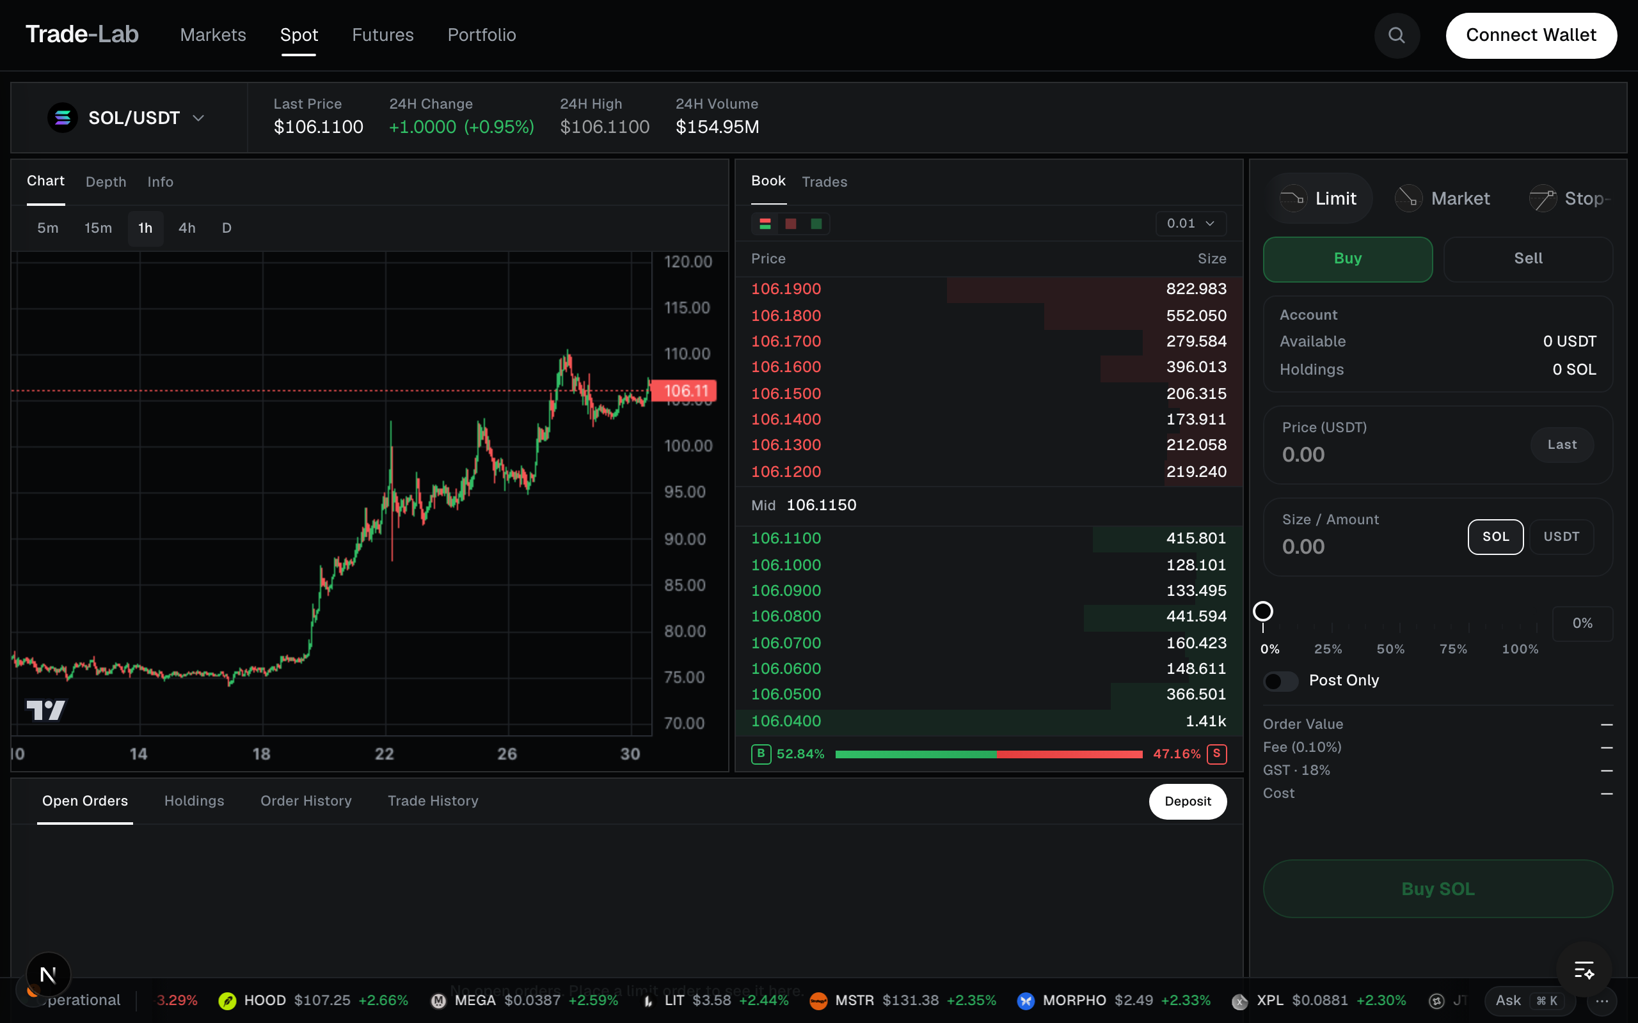Expand the SOL/USDT pair selector
This screenshot has height=1023, width=1638.
[x=126, y=118]
